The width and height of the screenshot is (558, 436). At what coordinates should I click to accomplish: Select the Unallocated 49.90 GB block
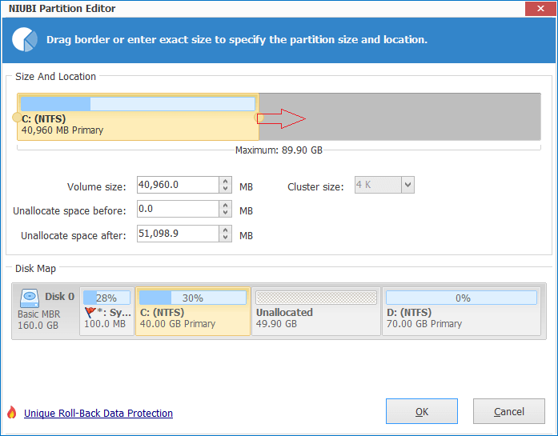[316, 312]
